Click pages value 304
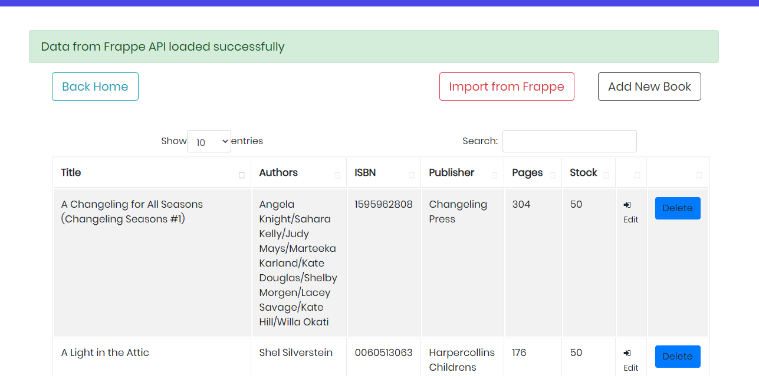This screenshot has height=376, width=759. 521,204
